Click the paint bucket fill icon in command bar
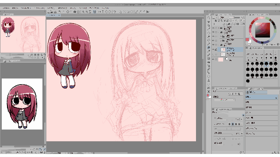 [75, 12]
